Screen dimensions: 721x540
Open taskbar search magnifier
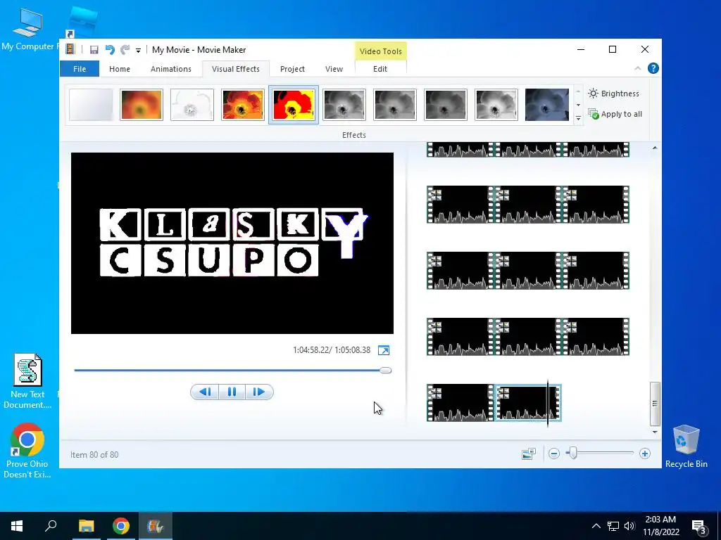[x=51, y=526]
